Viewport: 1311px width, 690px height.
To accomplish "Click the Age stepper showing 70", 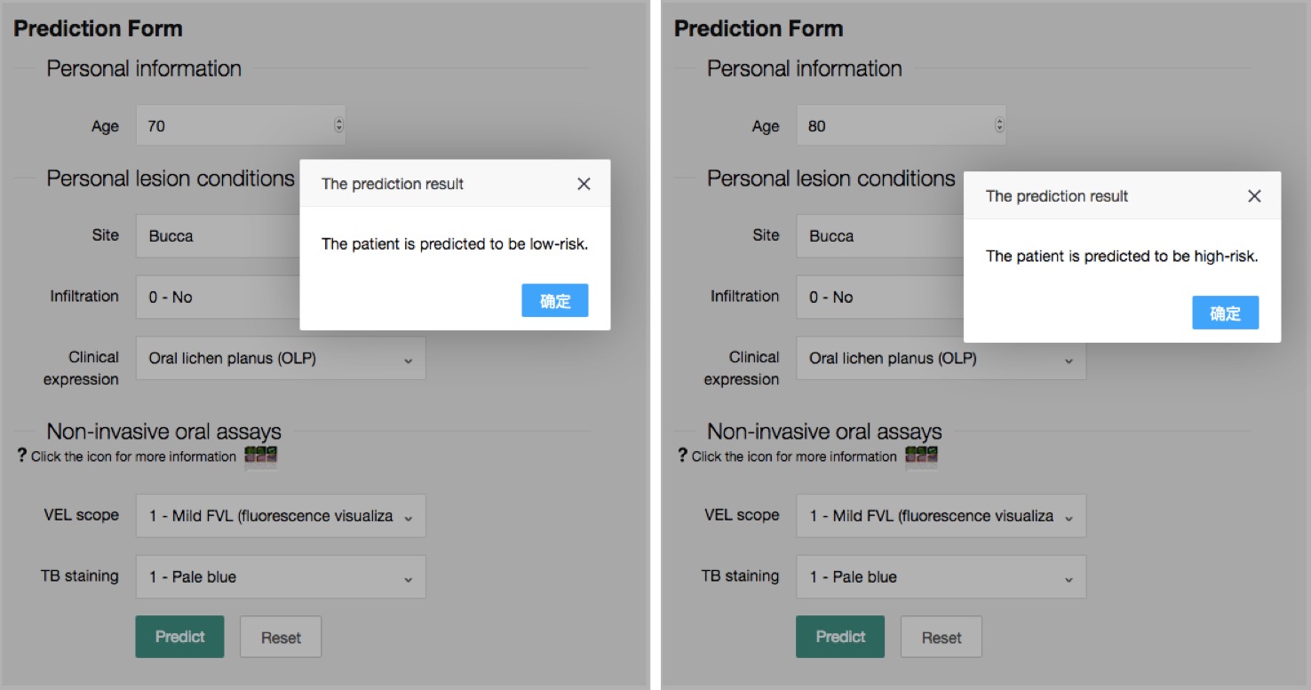I will click(x=338, y=126).
